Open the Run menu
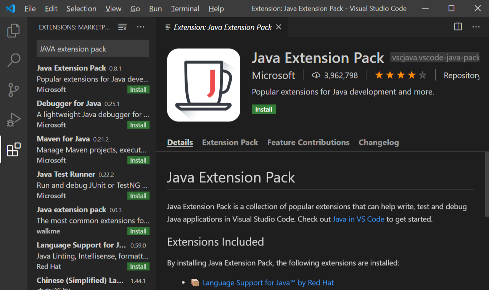Image resolution: width=489 pixels, height=290 pixels. 155,8
